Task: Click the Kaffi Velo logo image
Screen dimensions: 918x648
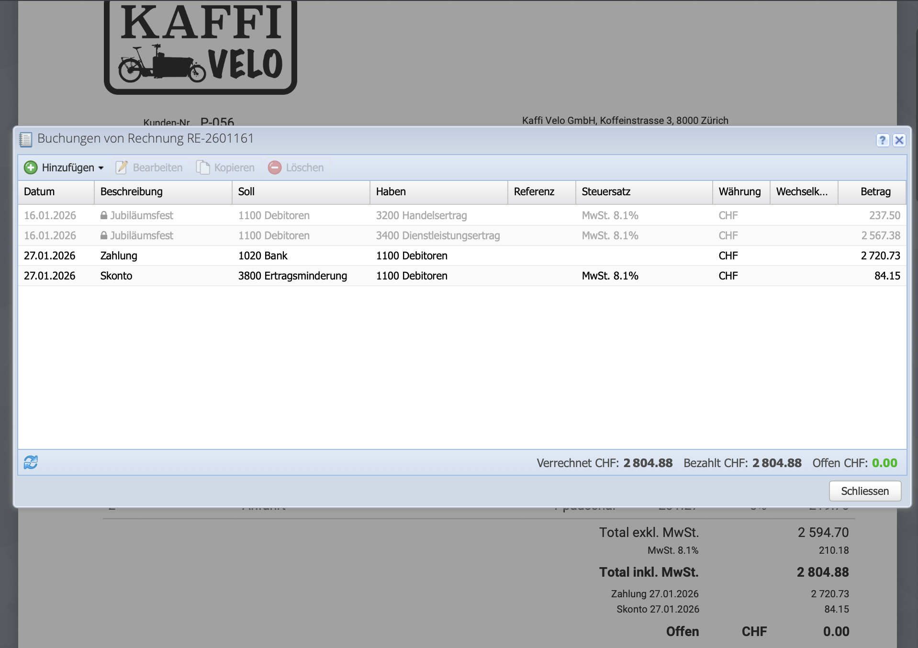Action: [201, 47]
